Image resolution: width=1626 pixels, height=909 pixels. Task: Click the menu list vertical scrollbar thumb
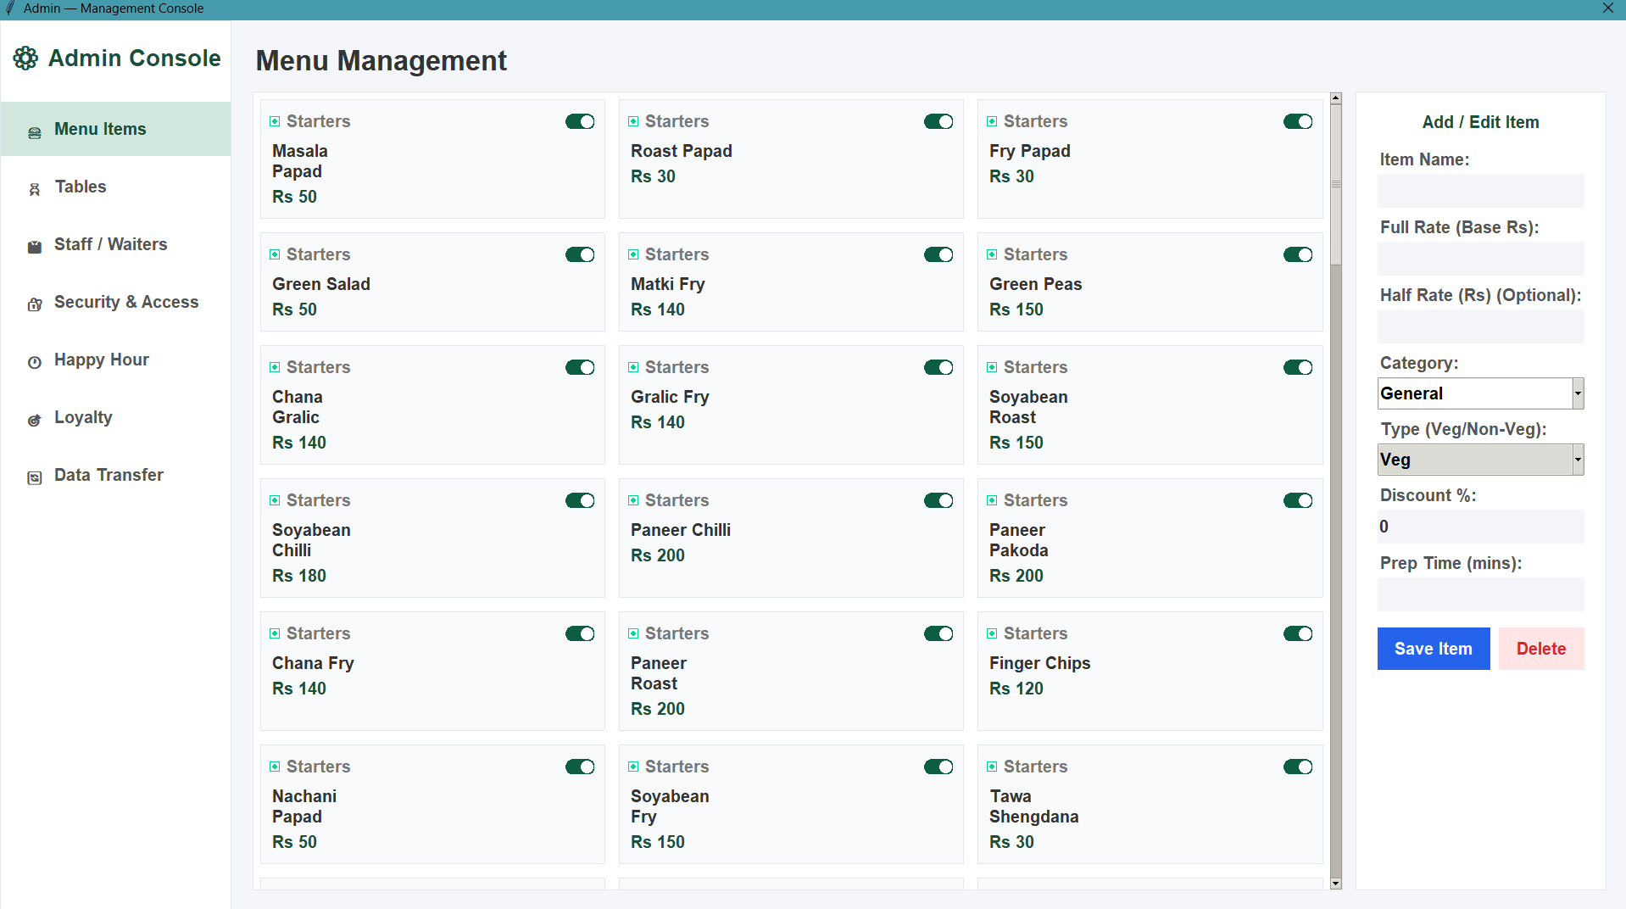[1336, 185]
